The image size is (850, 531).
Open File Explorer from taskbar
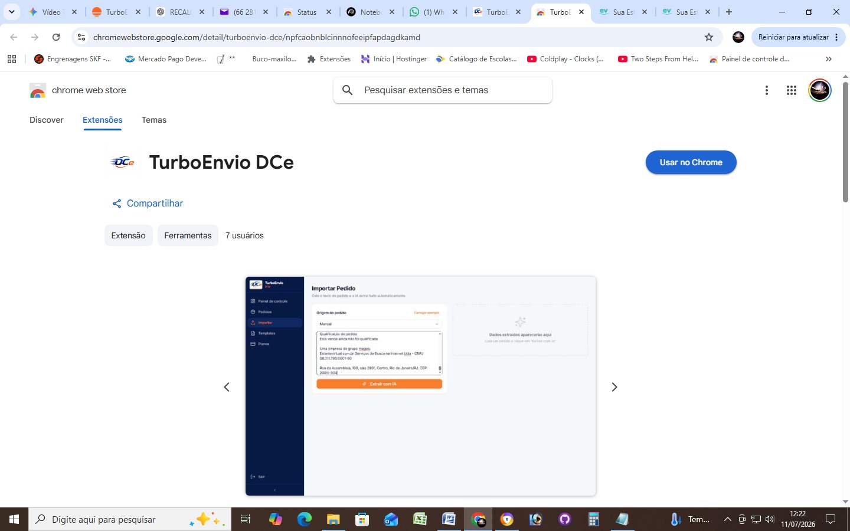334,519
